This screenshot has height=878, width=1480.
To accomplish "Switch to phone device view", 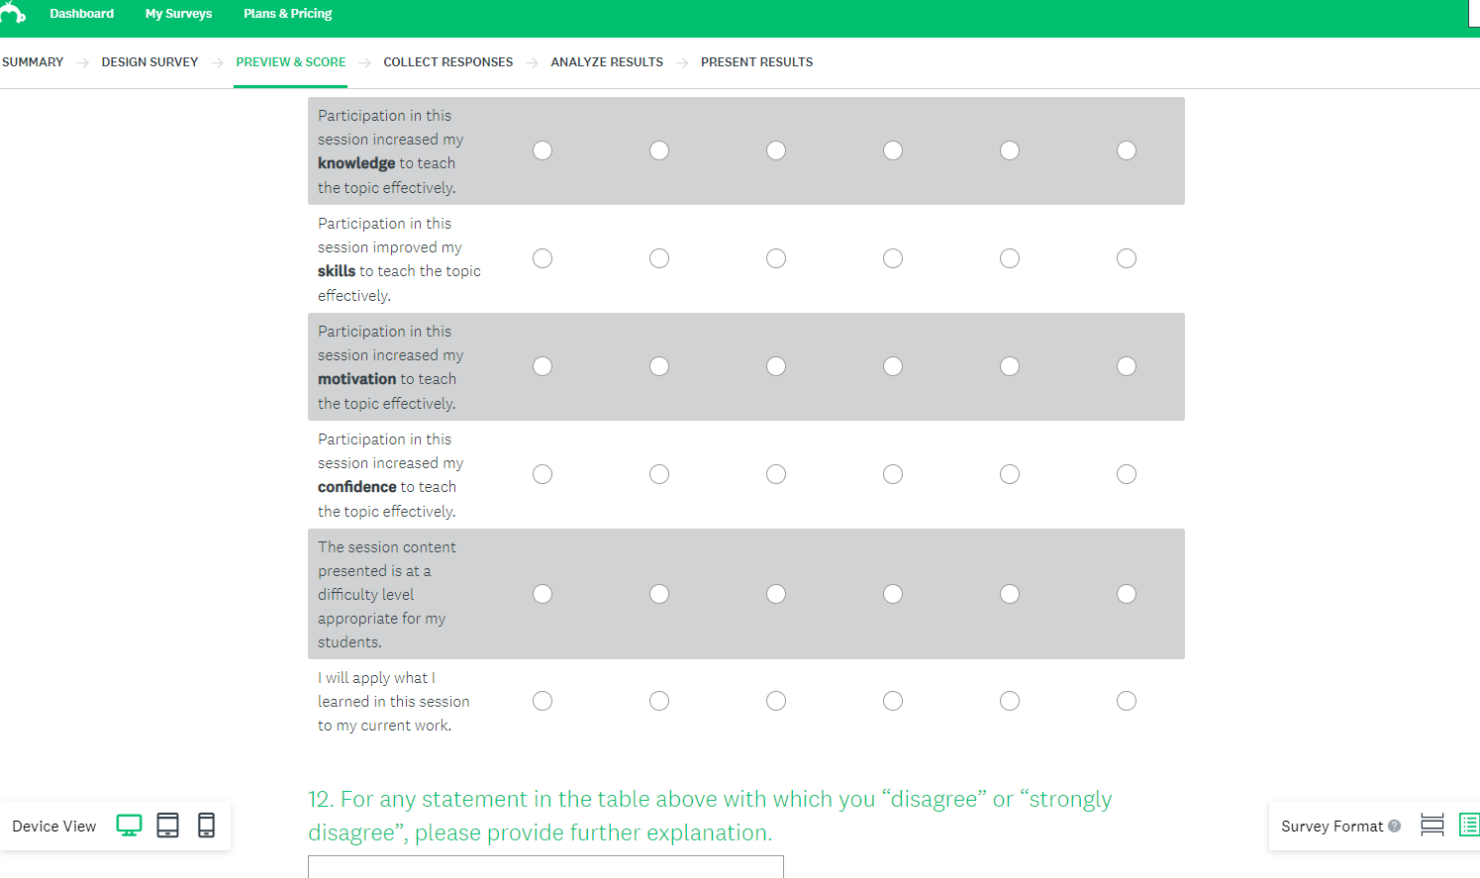I will point(206,826).
